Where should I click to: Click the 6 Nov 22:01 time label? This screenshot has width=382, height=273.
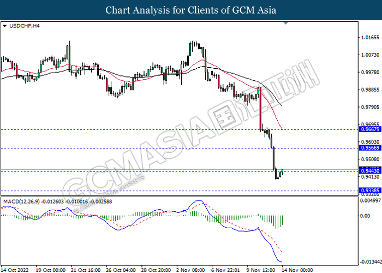[225, 270]
